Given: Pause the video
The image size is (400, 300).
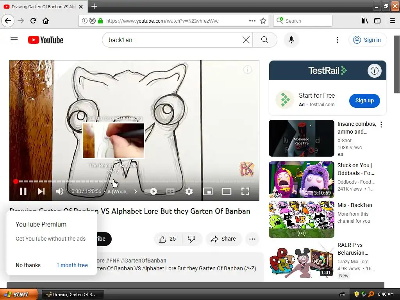Looking at the screenshot, I should click(23, 191).
